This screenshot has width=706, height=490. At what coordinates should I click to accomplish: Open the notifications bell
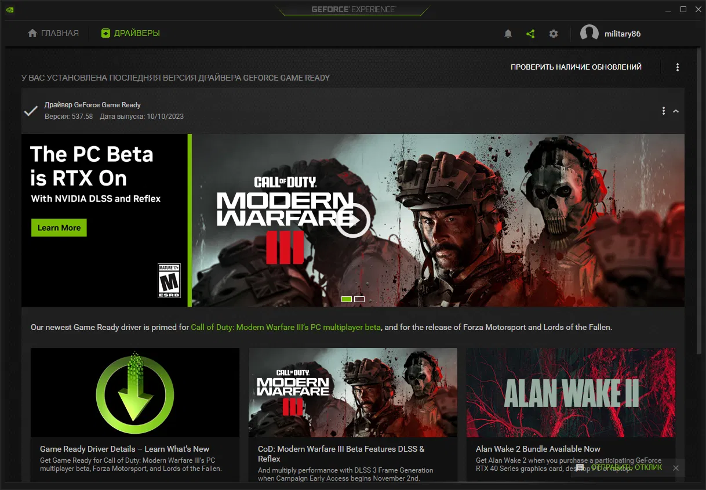508,34
